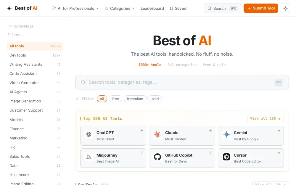Expand the AI for Professionals dropdown chevron
The width and height of the screenshot is (296, 185).
click(97, 9)
